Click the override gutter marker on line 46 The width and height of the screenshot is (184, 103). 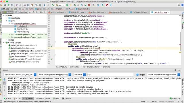(51, 46)
